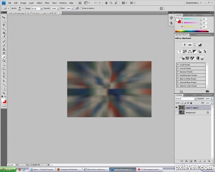The height and width of the screenshot is (172, 215).
Task: Open layer Fill arrow
Action: 212,103
